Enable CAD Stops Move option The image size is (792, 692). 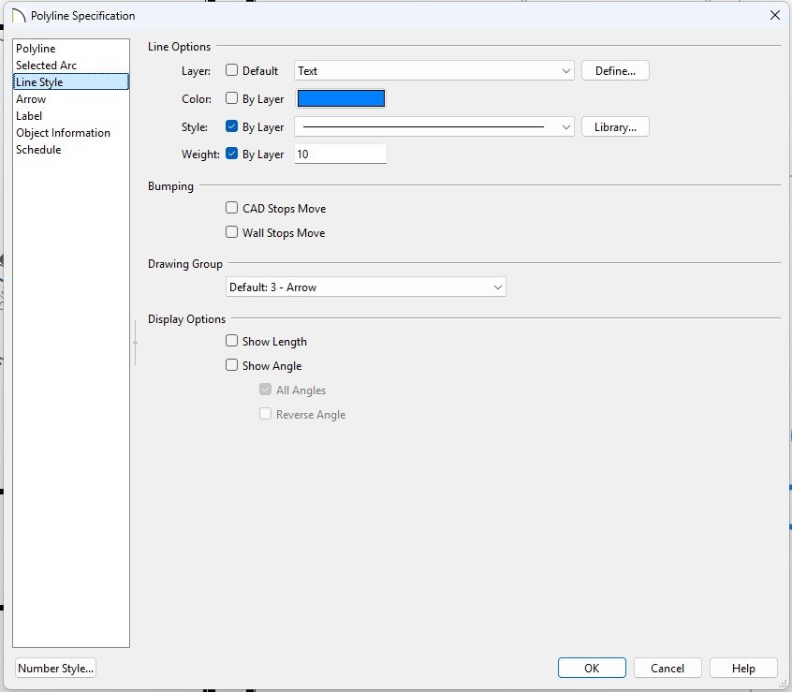(232, 209)
